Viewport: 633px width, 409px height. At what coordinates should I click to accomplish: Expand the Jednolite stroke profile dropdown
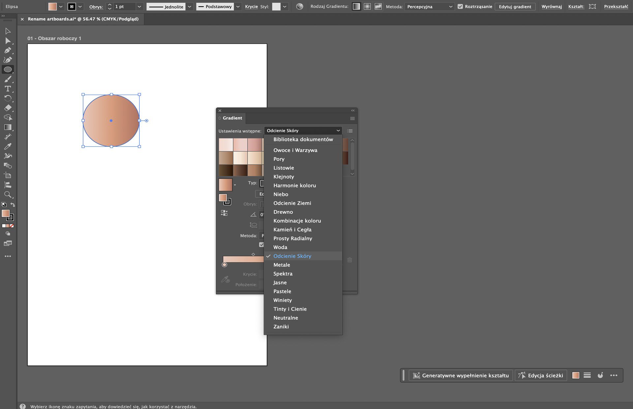(x=189, y=6)
